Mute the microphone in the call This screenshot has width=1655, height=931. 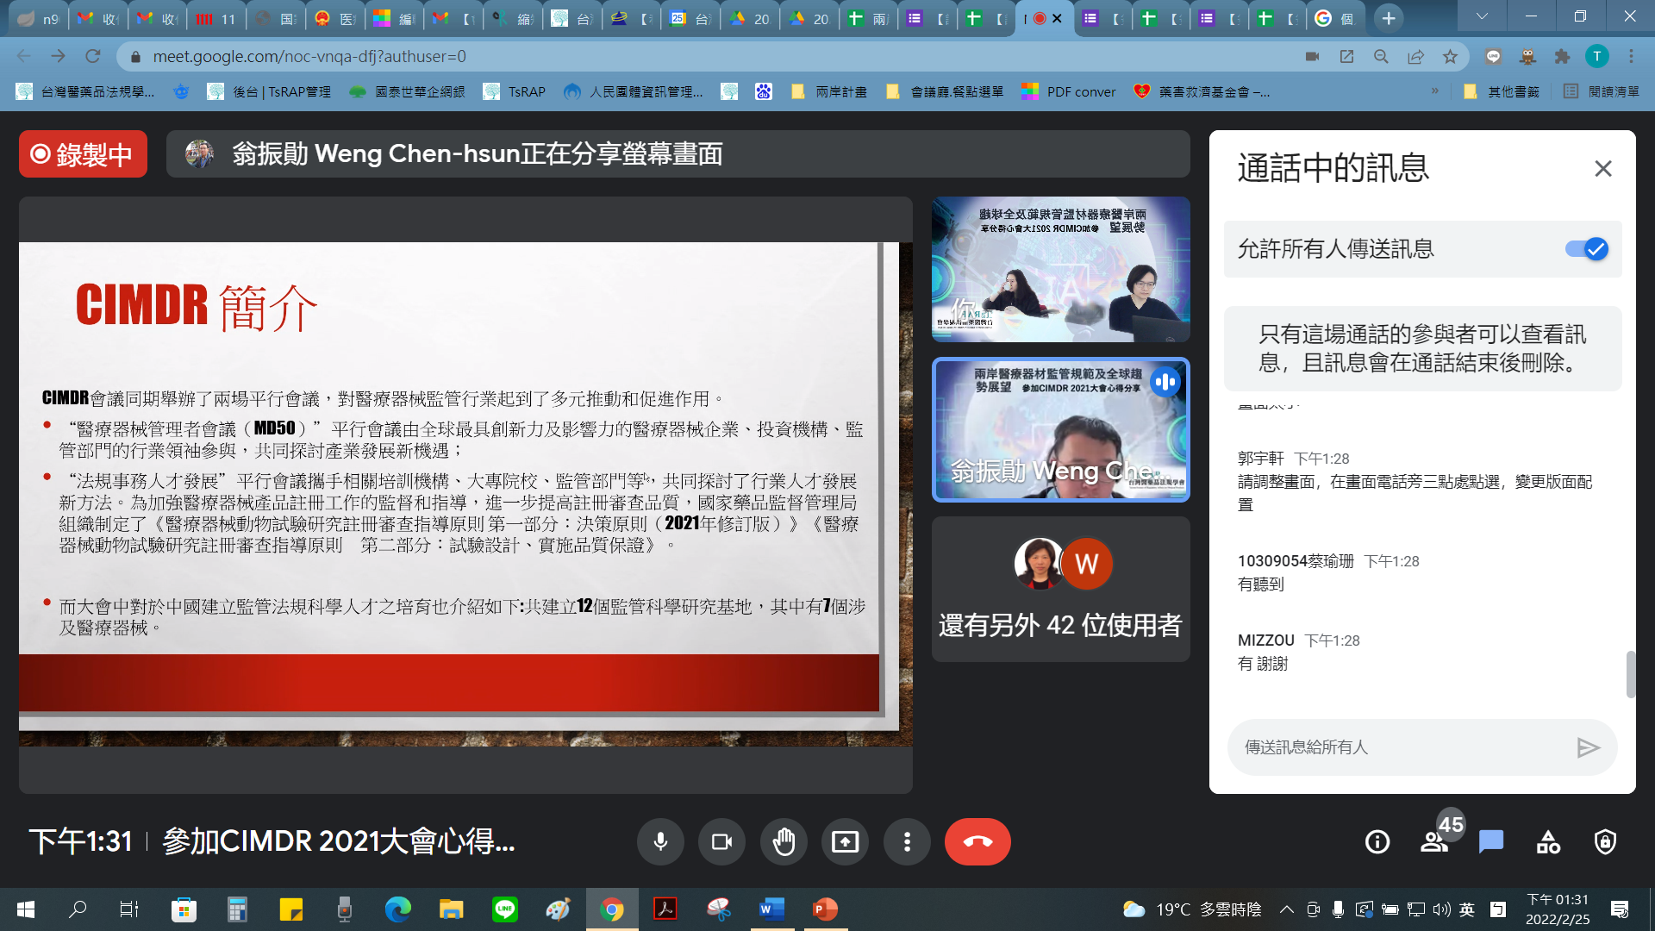[x=660, y=842]
